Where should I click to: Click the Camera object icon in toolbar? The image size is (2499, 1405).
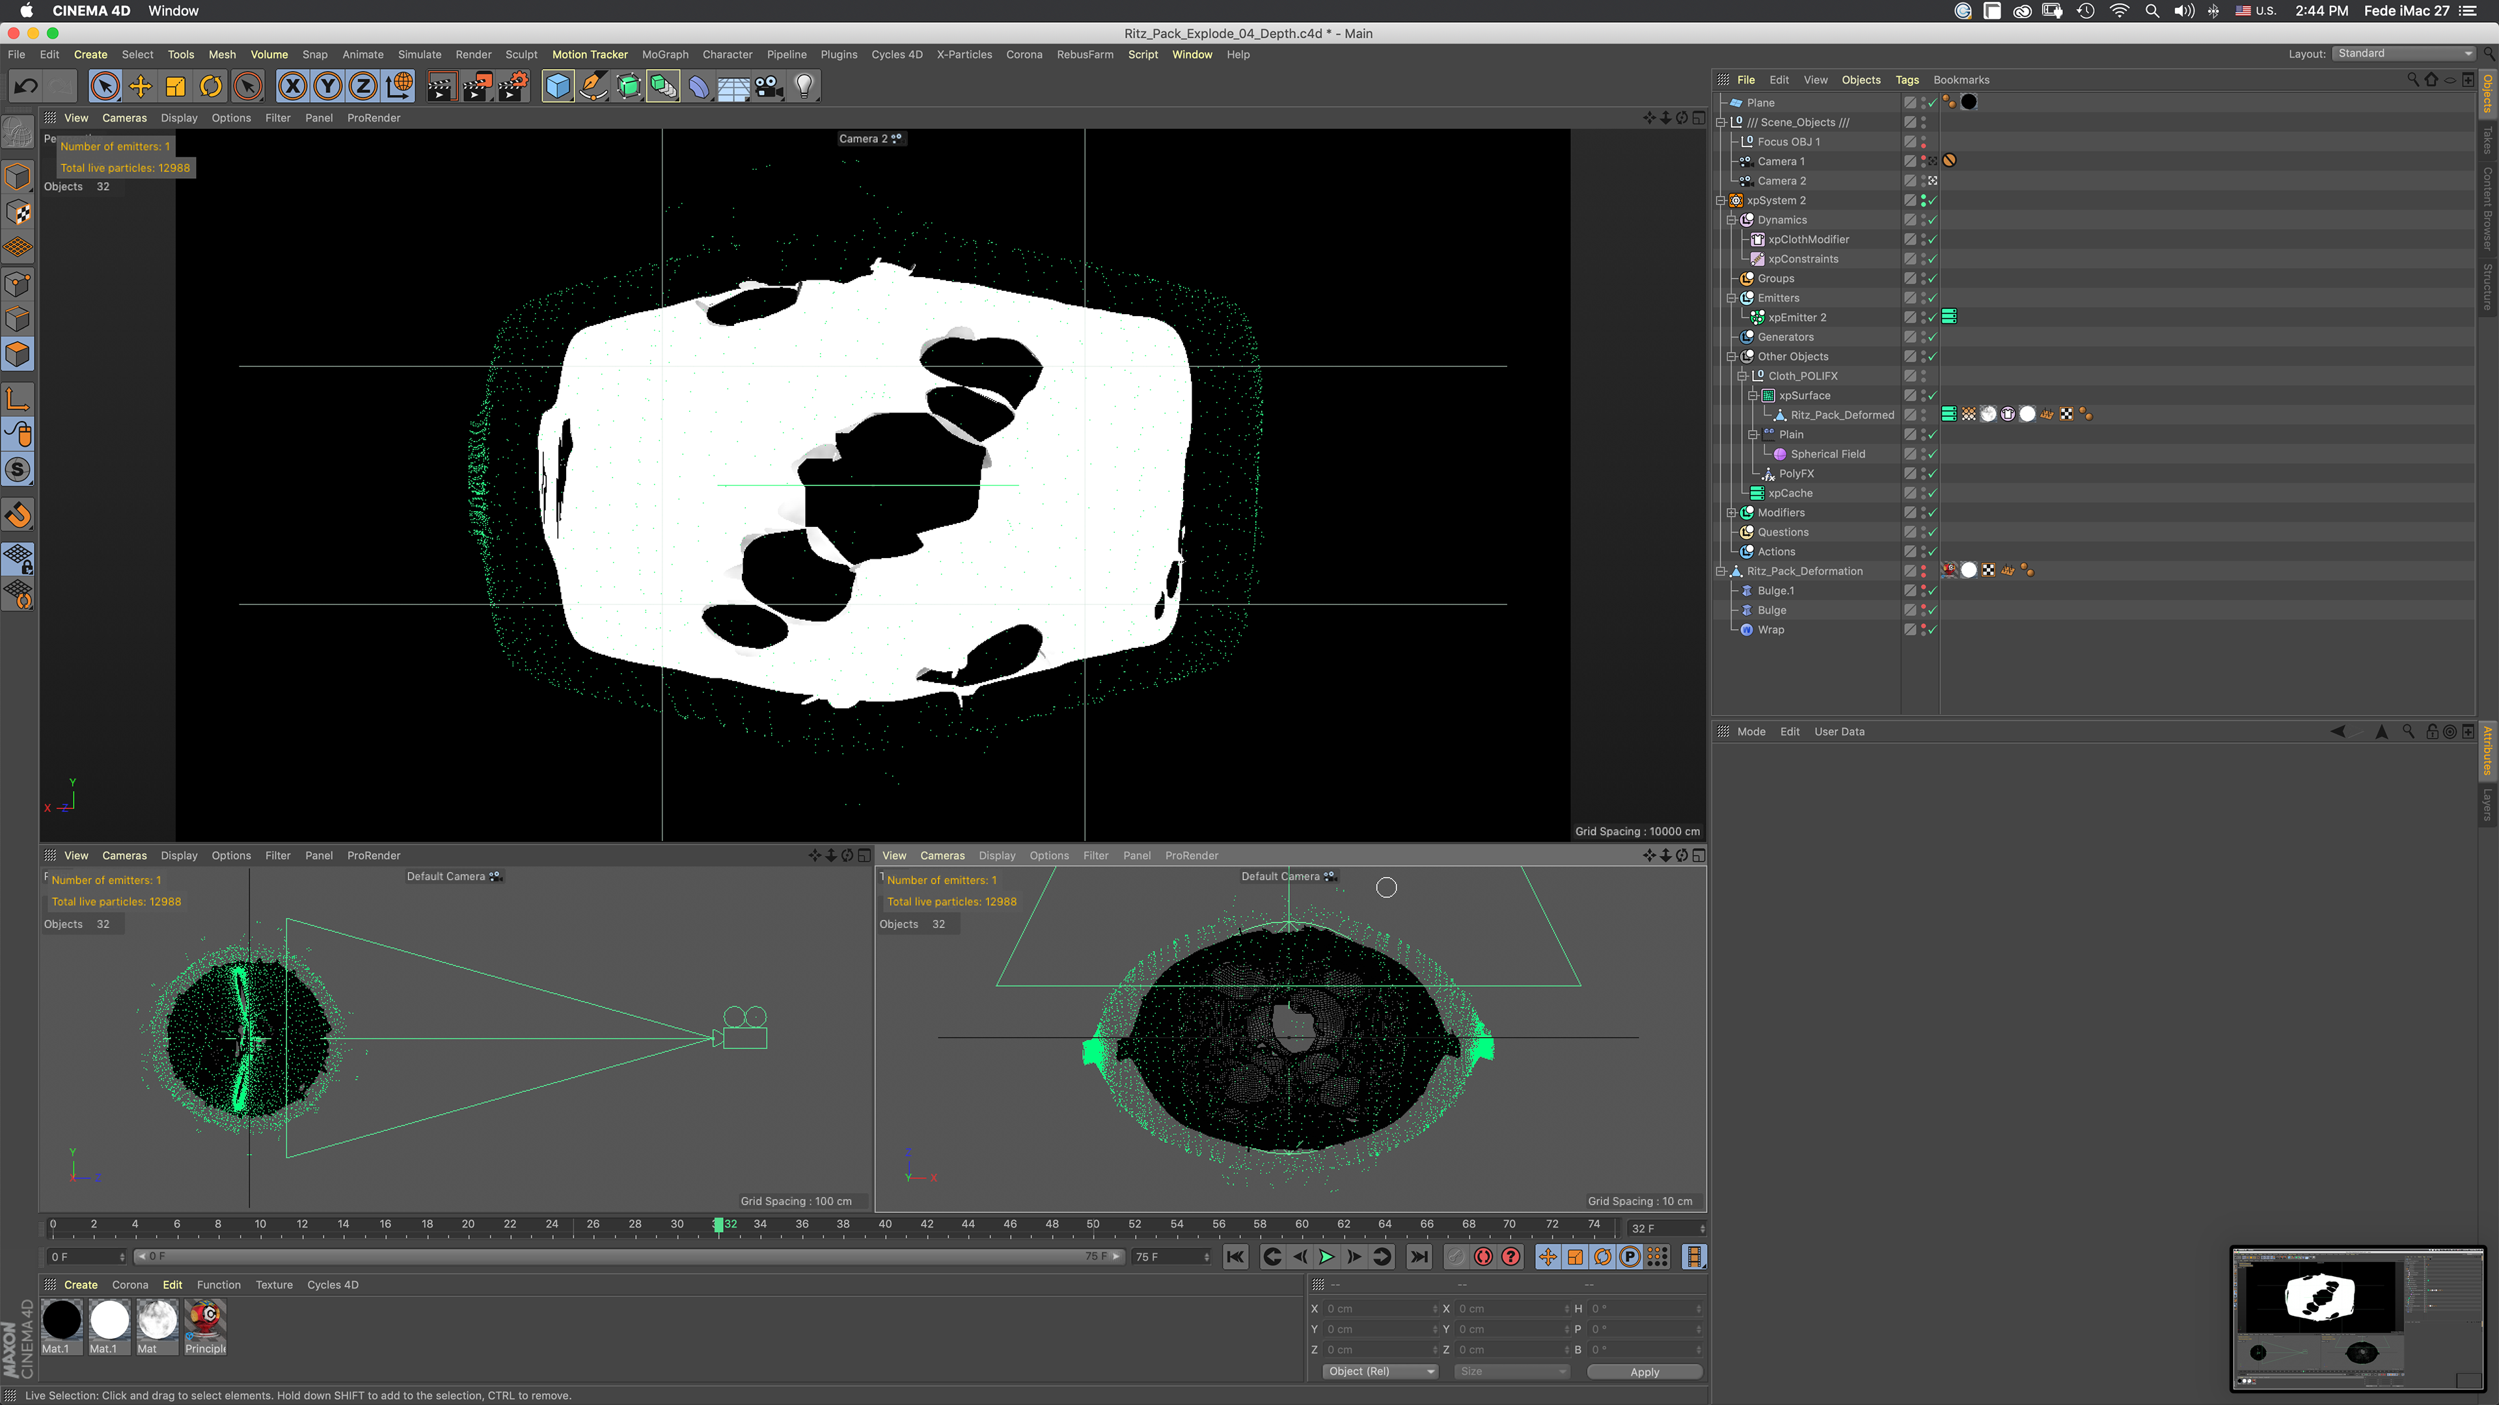pyautogui.click(x=769, y=87)
